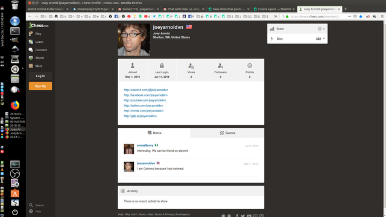Screen dimensions: 386x217
Task: Open the More chessboard icon
Action: [x=31, y=66]
